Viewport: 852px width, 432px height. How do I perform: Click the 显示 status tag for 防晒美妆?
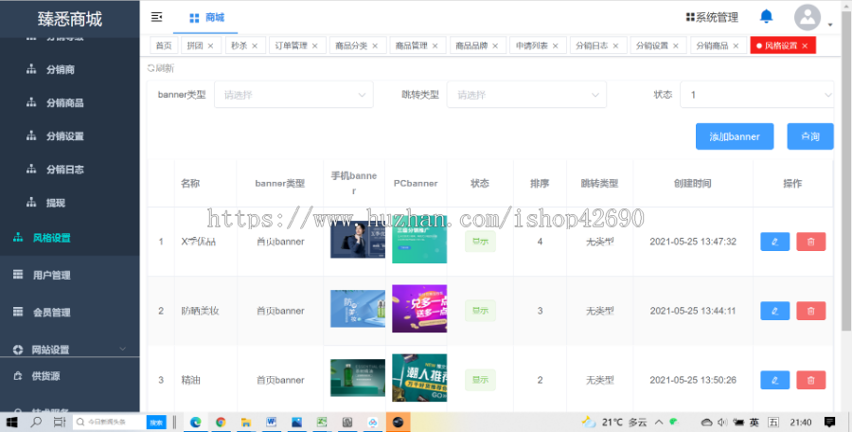click(x=480, y=311)
